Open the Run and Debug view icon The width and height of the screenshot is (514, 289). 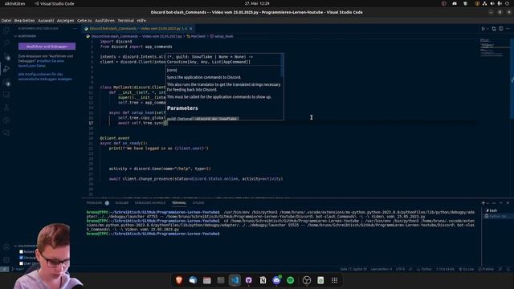pyautogui.click(x=6, y=69)
